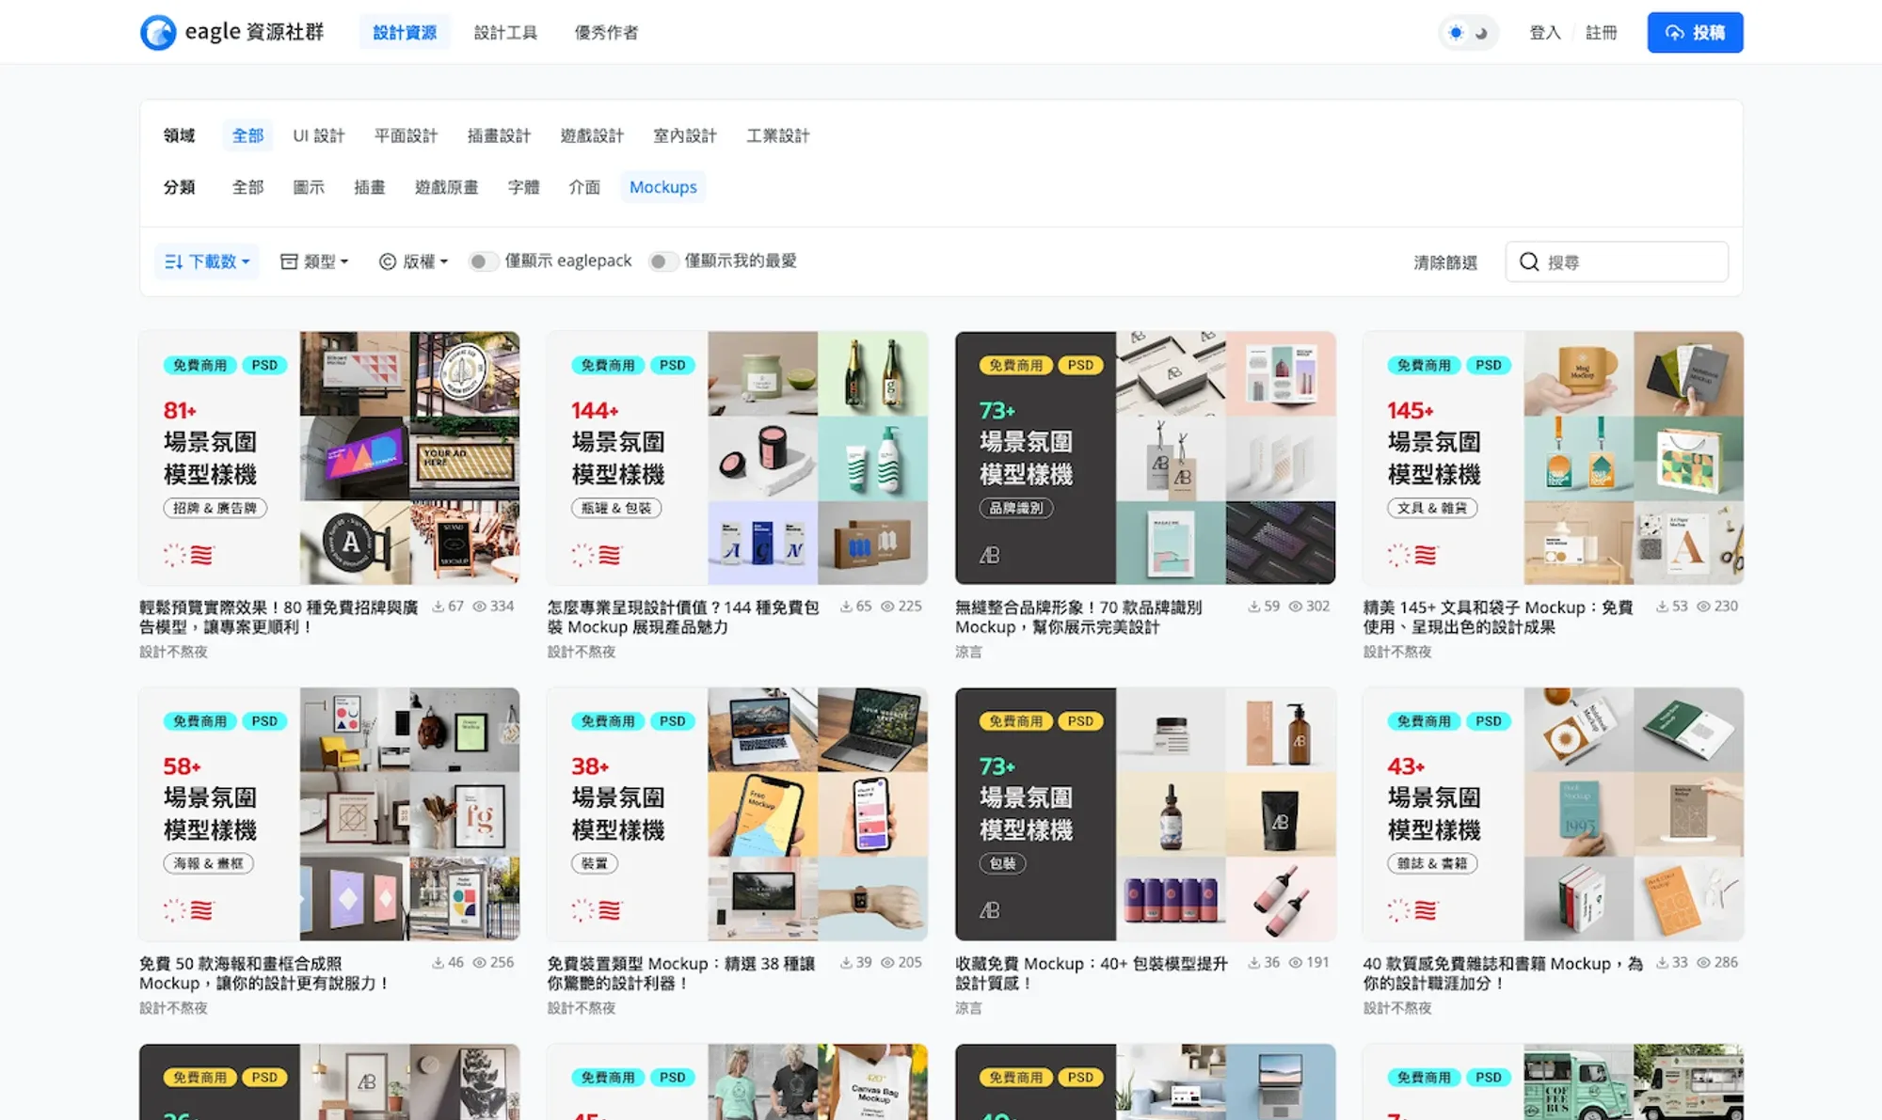1882x1120 pixels.
Task: Select 平面設計 domain filter
Action: point(406,135)
